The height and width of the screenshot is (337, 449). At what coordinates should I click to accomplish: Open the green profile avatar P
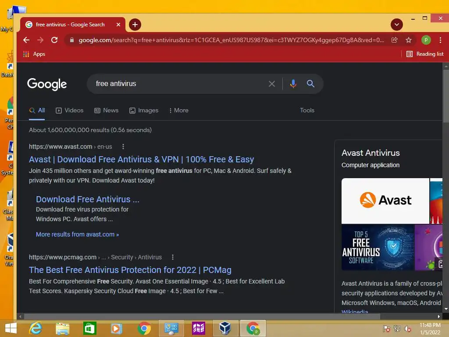click(426, 40)
